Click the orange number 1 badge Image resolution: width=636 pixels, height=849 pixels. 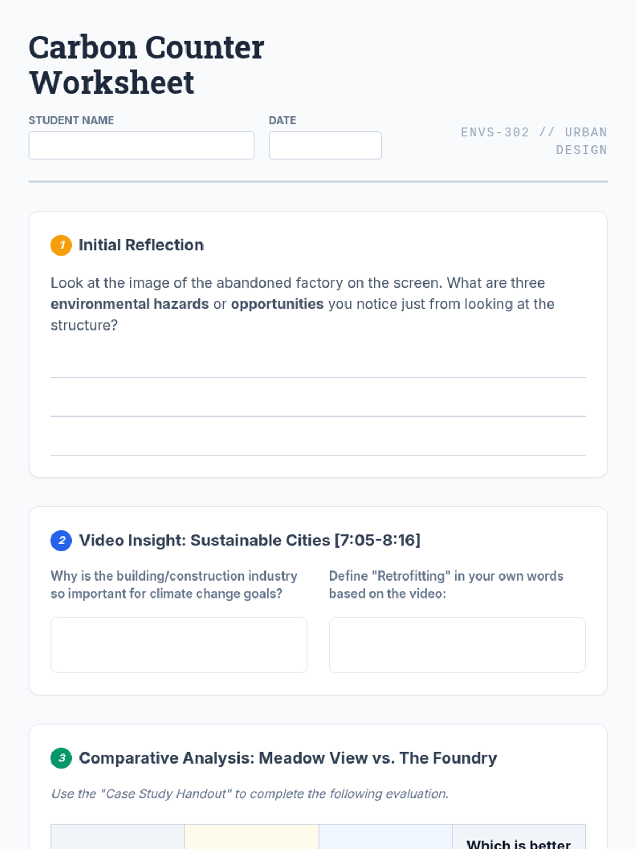61,245
